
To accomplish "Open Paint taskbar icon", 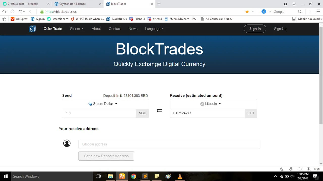I will pos(168,176).
